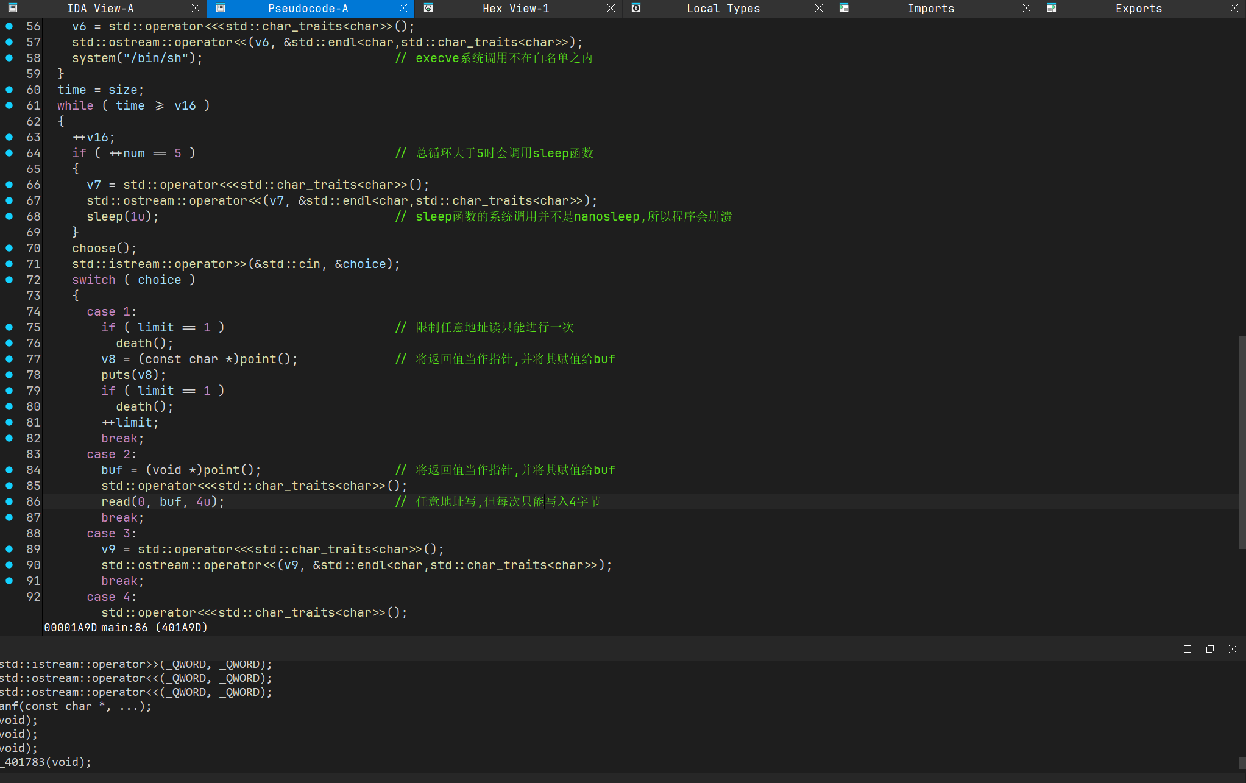This screenshot has width=1246, height=783.
Task: Click 'time = size;' statement
Action: [x=101, y=90]
